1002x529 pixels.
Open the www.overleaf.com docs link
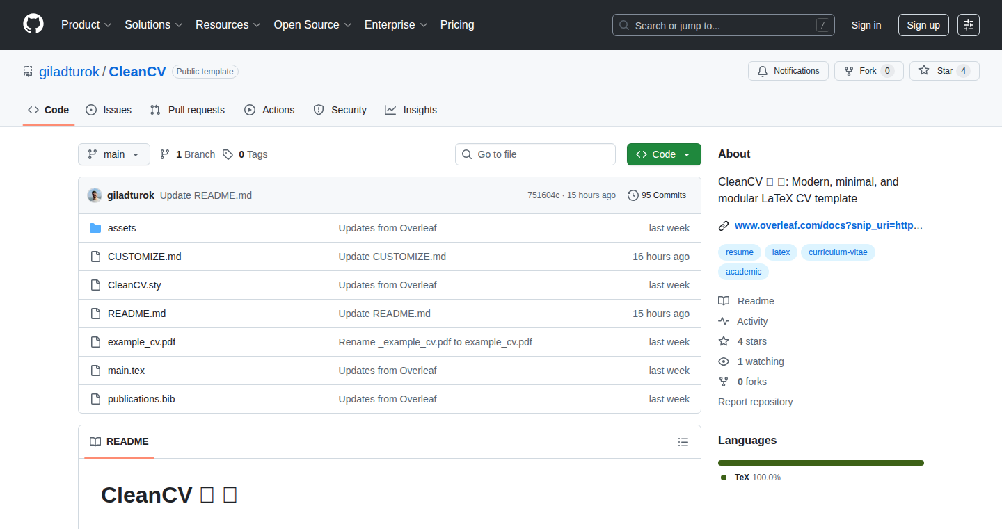[829, 225]
